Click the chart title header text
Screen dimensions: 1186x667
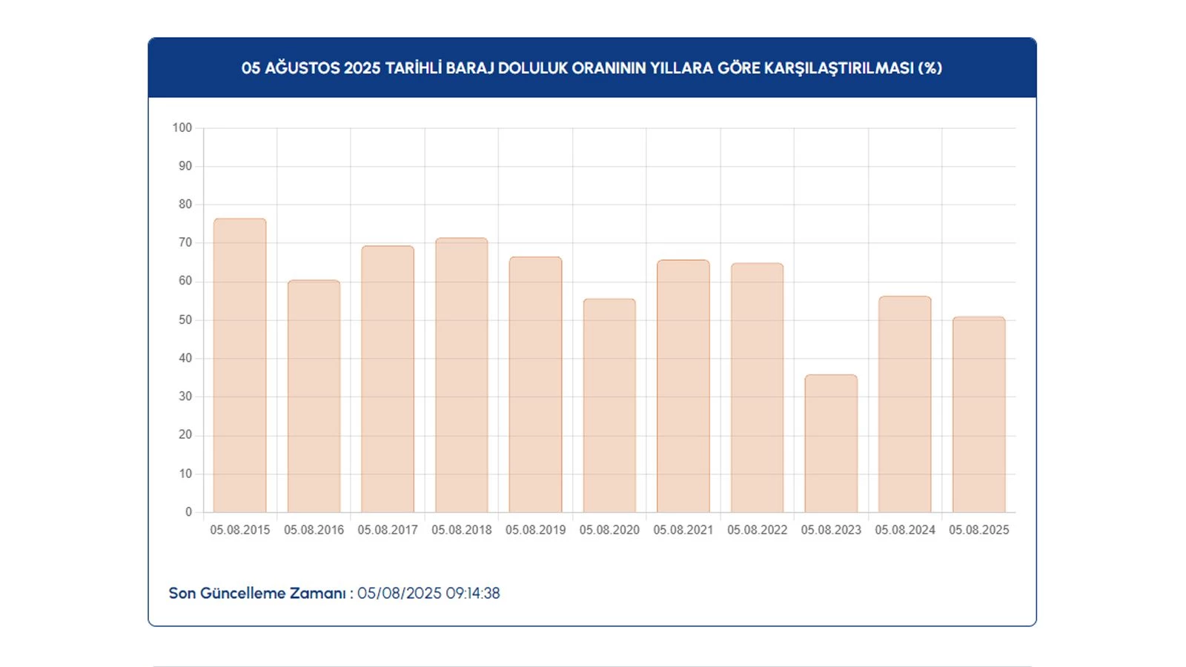point(592,68)
